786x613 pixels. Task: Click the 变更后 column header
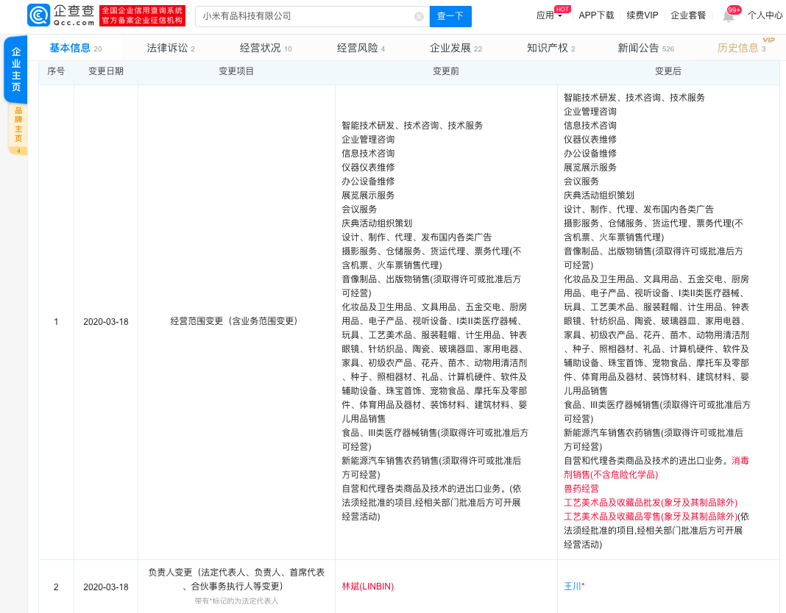[x=668, y=71]
